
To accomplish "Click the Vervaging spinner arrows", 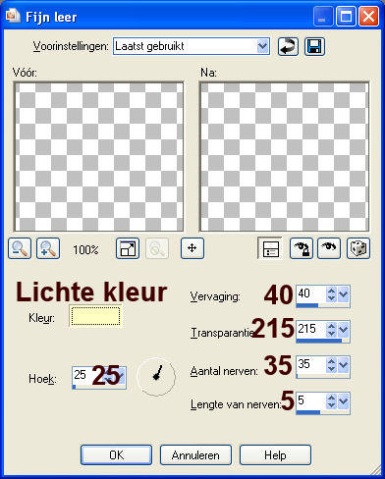I will pyautogui.click(x=331, y=294).
